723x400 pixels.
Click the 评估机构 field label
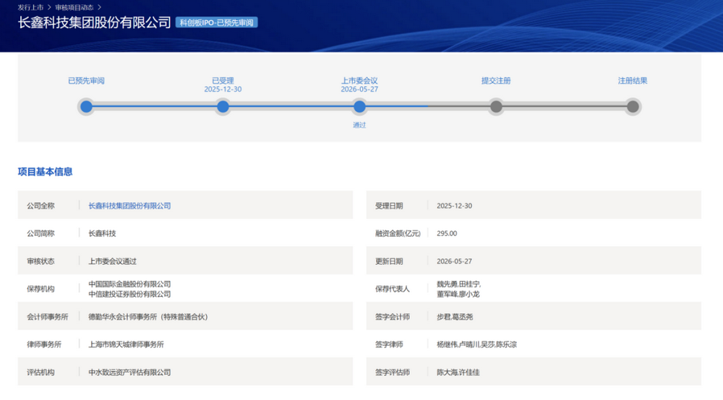40,372
